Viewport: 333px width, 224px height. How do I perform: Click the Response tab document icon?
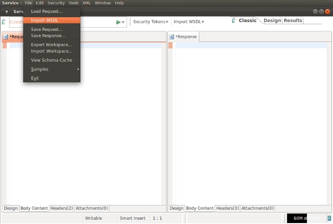coord(171,37)
